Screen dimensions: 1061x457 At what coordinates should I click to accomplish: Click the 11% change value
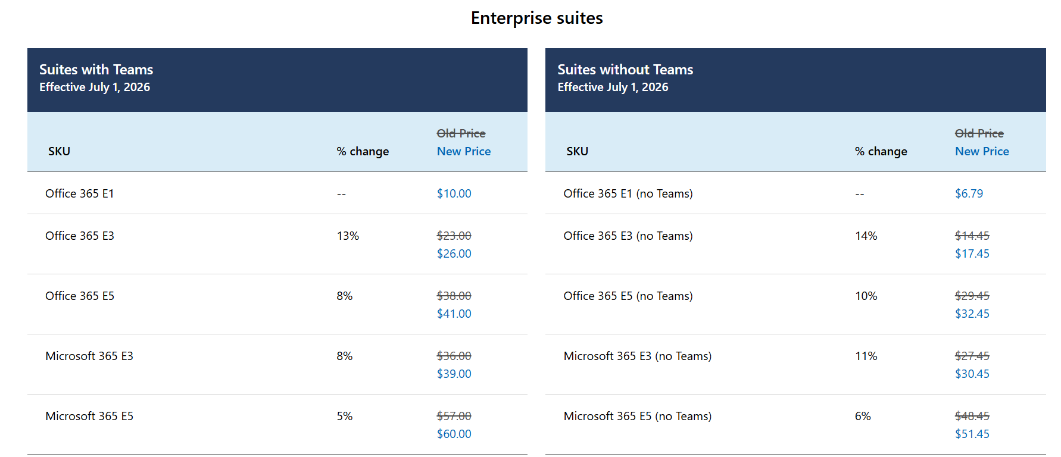(866, 356)
